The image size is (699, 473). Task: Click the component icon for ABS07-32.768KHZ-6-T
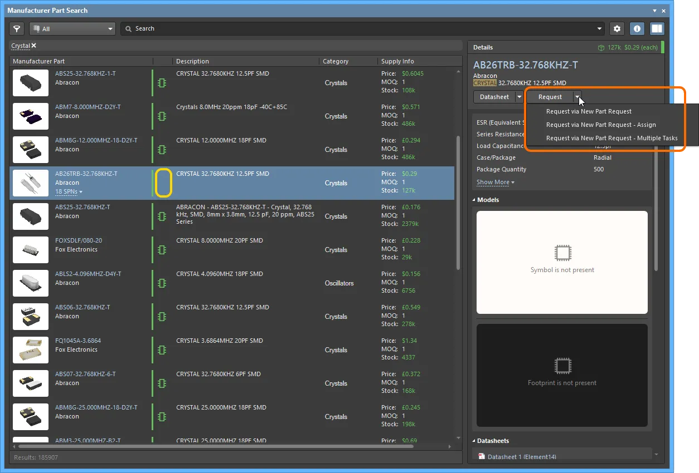(x=162, y=383)
